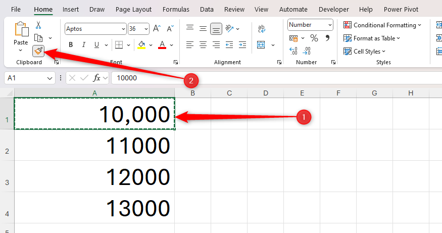Image resolution: width=442 pixels, height=233 pixels.
Task: Open the Page Layout tab
Action: 133,9
